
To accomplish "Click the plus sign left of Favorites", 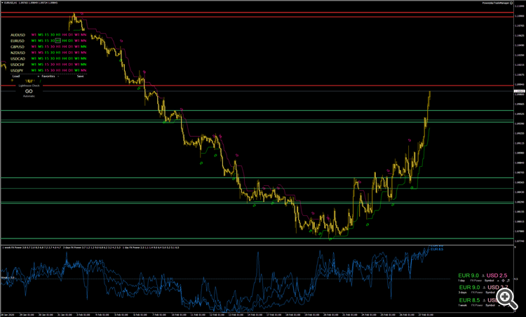I will point(39,76).
